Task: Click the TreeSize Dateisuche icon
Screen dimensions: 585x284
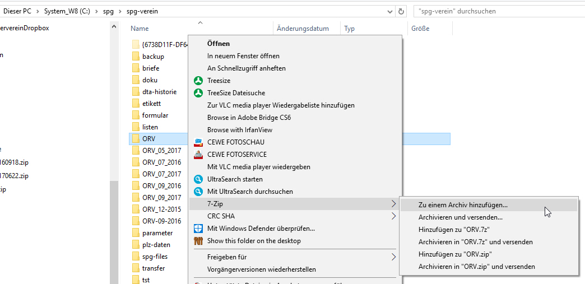Action: (198, 93)
